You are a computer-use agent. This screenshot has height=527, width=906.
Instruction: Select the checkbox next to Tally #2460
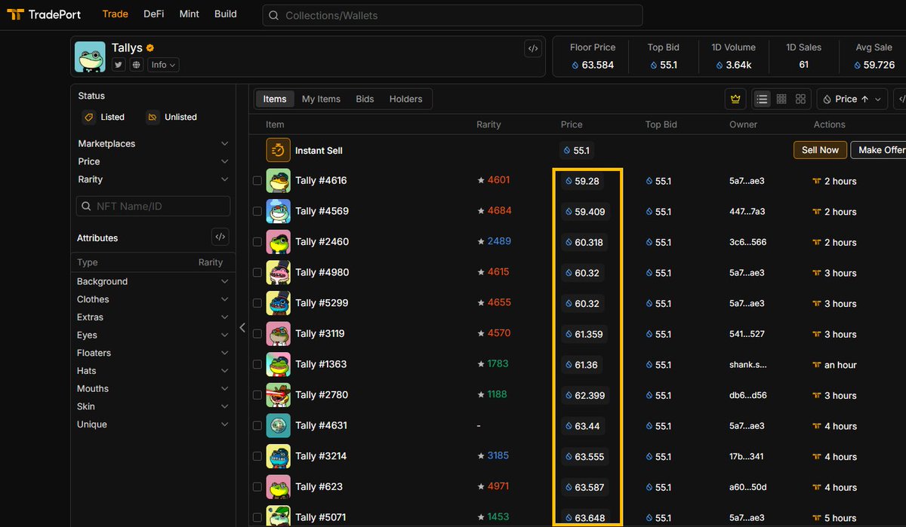pos(257,242)
